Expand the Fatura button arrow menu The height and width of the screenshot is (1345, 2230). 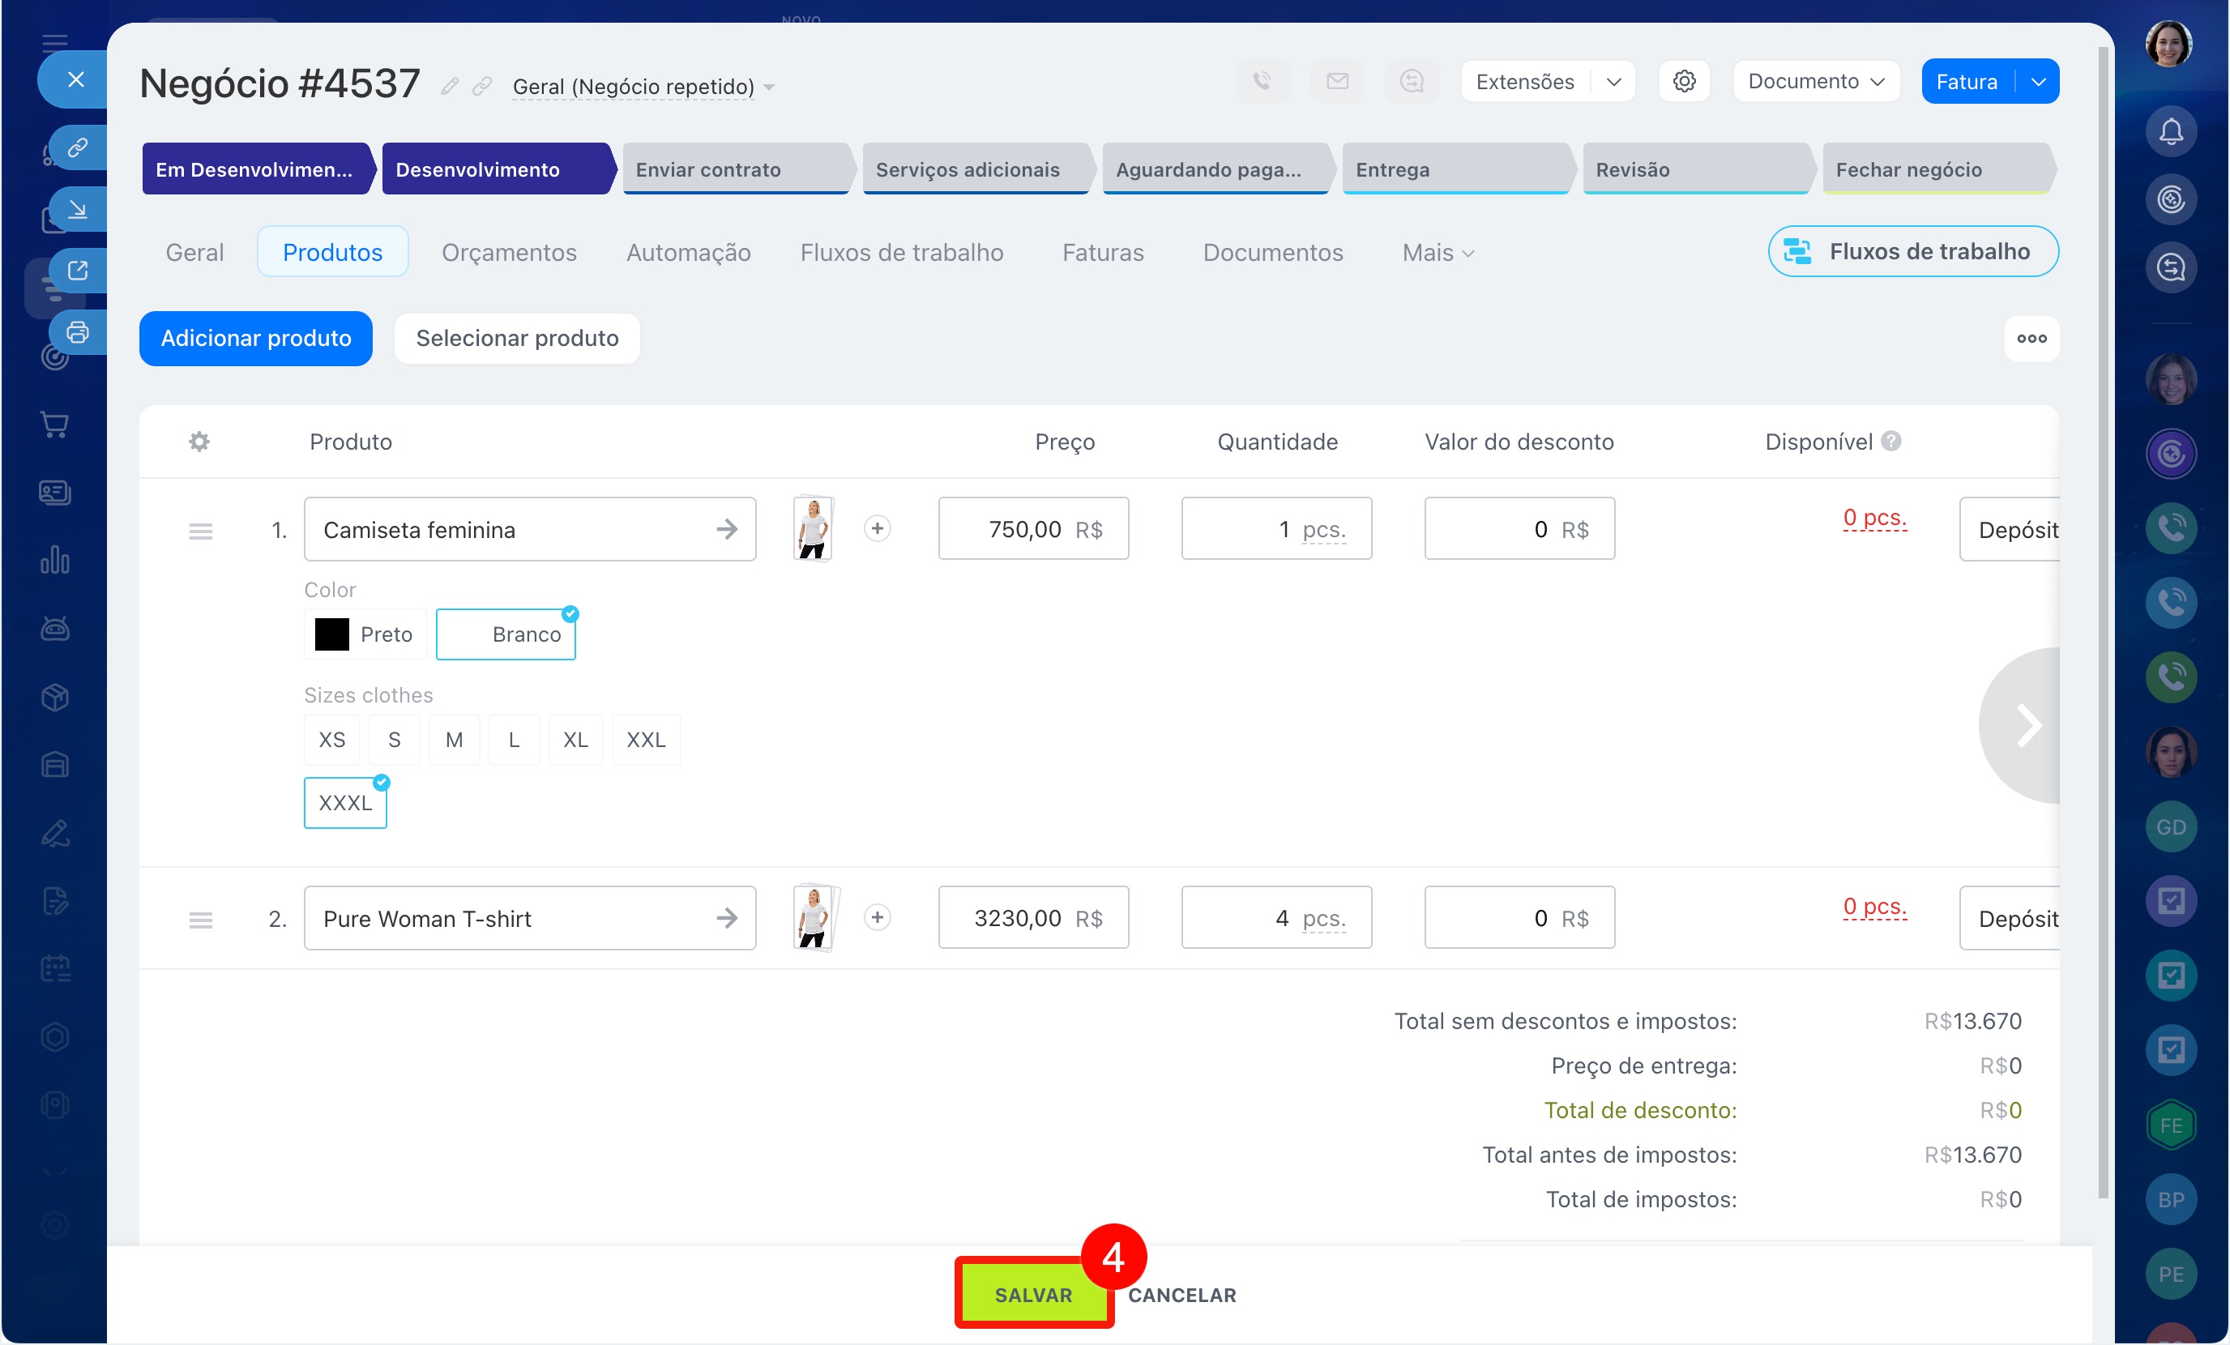(2038, 82)
